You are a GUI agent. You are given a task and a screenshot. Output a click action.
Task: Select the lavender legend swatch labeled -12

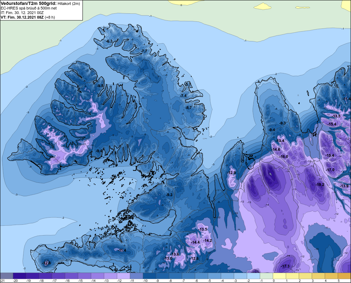click(123, 276)
